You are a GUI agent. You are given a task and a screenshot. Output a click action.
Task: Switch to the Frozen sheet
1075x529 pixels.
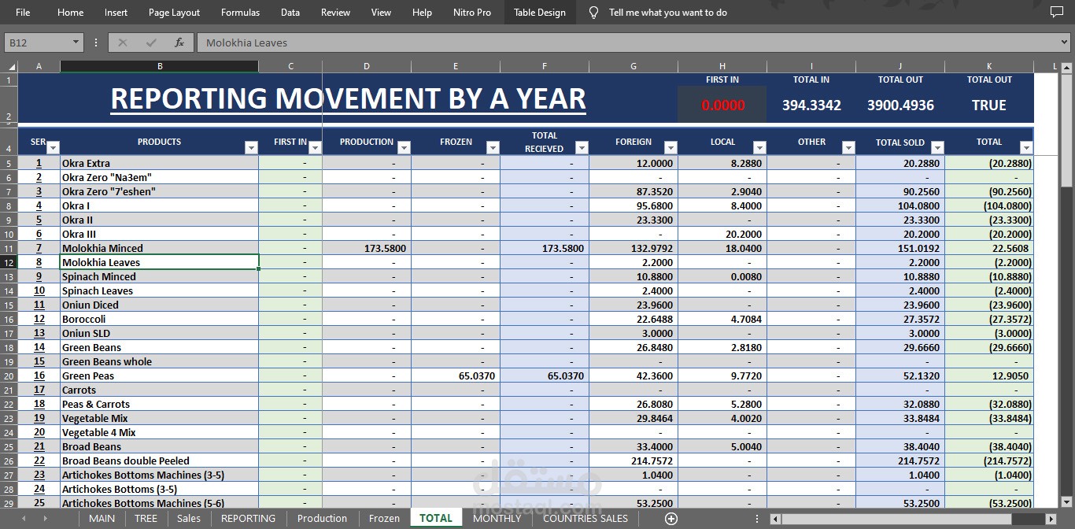click(384, 518)
